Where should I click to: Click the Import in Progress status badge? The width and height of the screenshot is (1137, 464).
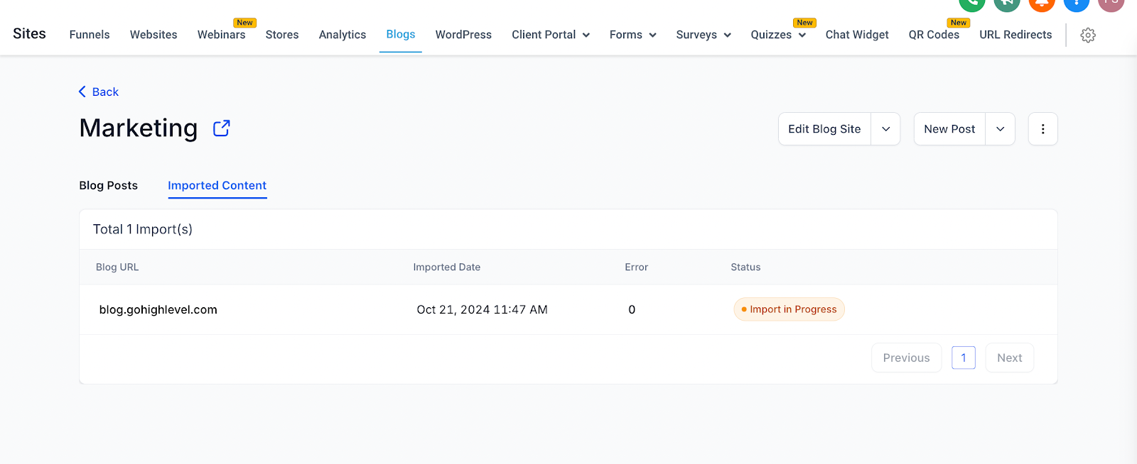789,309
